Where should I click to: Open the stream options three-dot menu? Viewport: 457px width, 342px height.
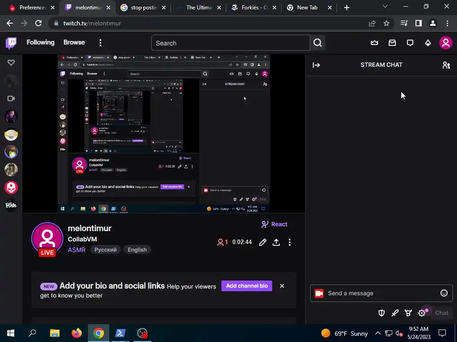tap(289, 242)
